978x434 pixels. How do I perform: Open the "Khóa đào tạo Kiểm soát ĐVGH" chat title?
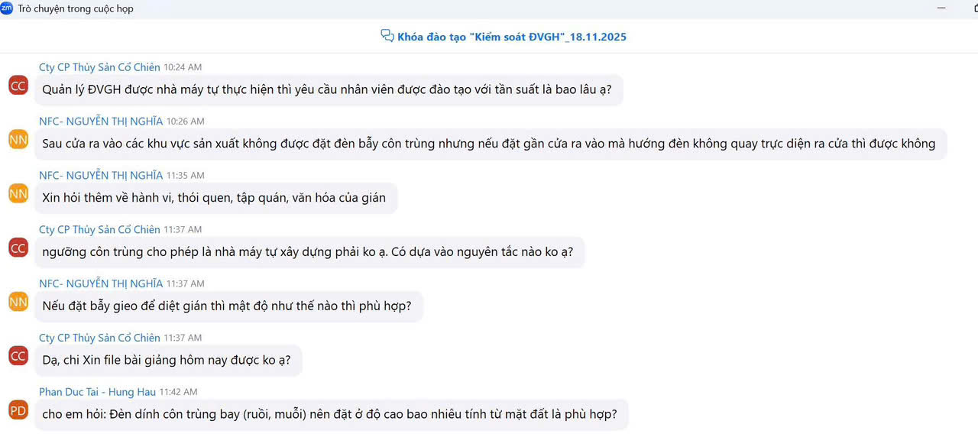pos(511,37)
